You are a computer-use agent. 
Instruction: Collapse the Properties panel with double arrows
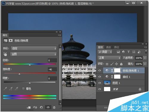[x=57, y=32]
